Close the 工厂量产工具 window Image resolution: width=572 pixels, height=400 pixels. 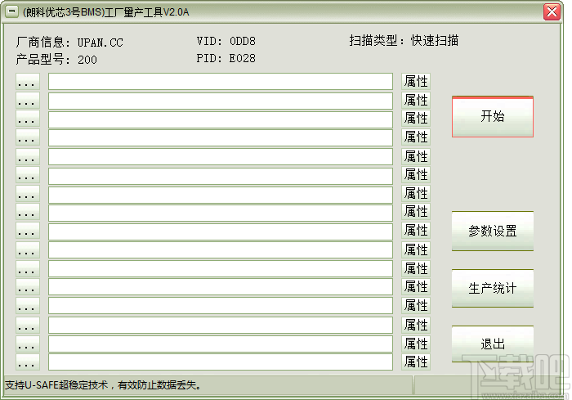tap(552, 11)
